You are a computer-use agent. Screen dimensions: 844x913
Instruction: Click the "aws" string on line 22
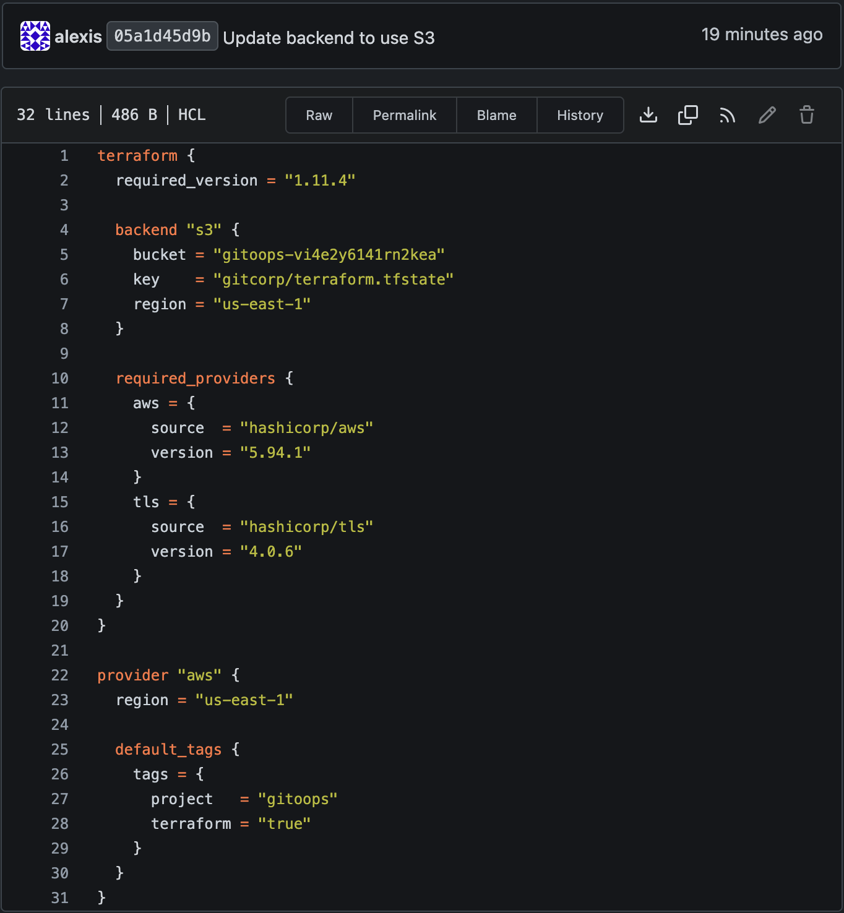(200, 675)
